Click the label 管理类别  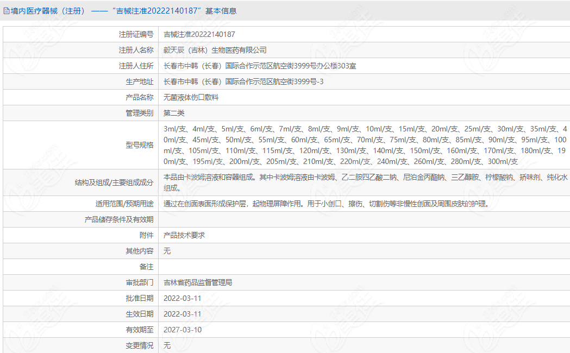point(140,113)
